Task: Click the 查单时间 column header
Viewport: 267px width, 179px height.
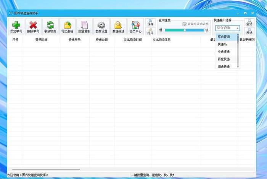Action: click(41, 40)
